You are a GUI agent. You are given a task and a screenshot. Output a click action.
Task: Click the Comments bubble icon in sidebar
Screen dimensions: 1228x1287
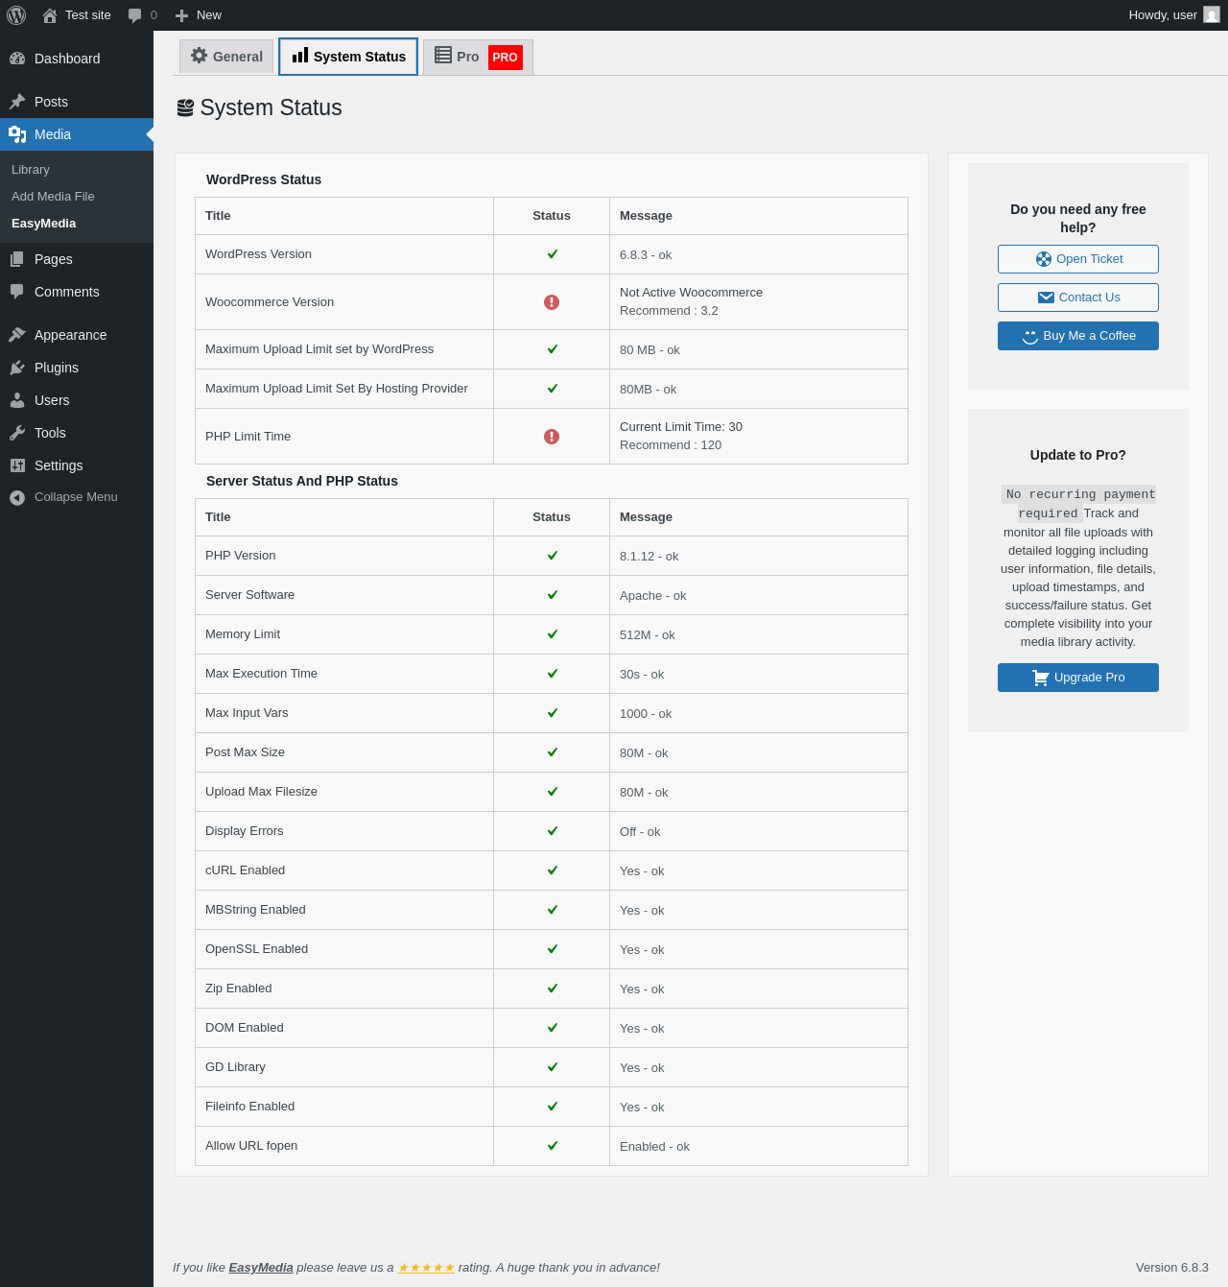point(17,292)
